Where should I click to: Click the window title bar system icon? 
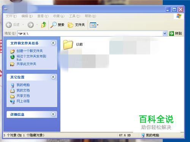(x=6, y=9)
